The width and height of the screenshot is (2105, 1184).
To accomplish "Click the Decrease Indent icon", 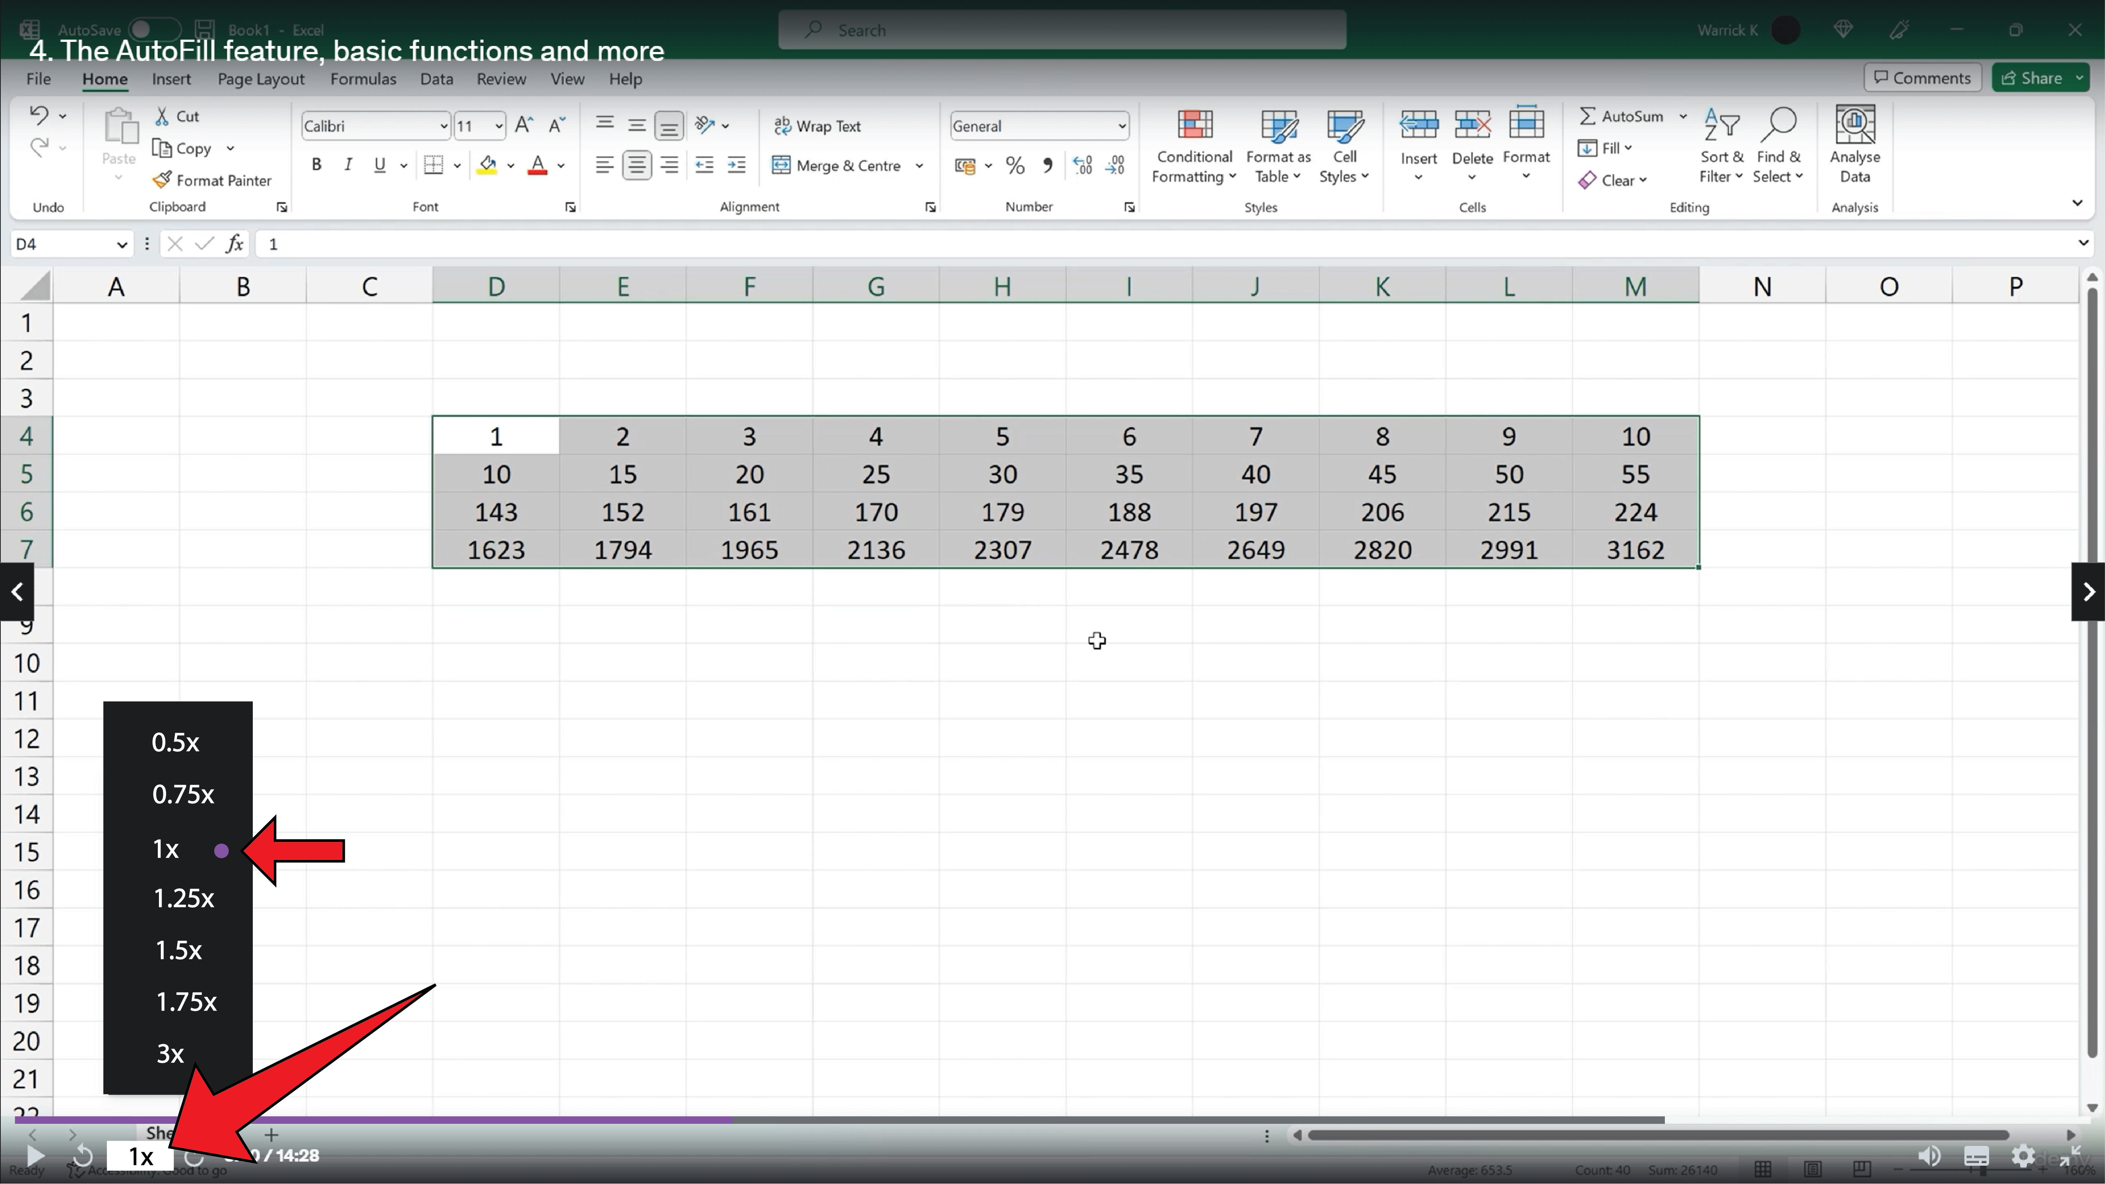I will pos(705,165).
